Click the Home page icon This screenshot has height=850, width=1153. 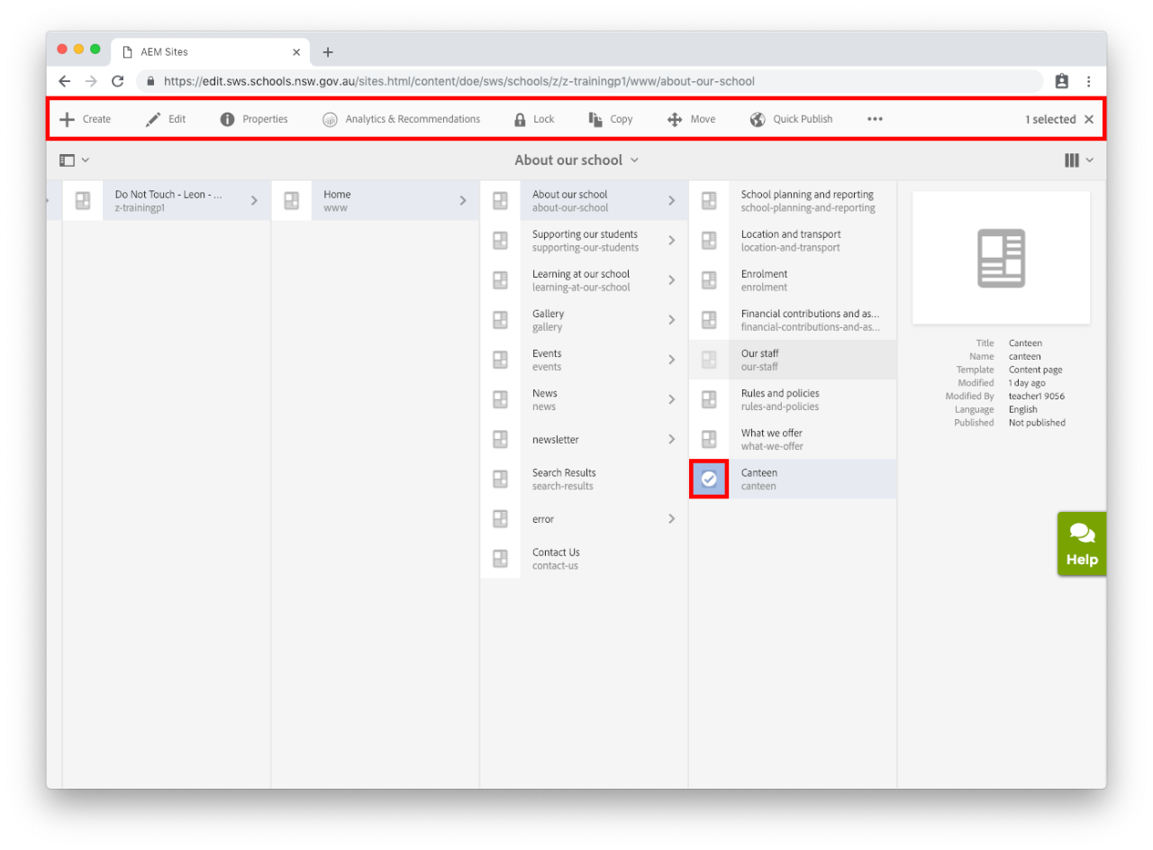point(291,201)
